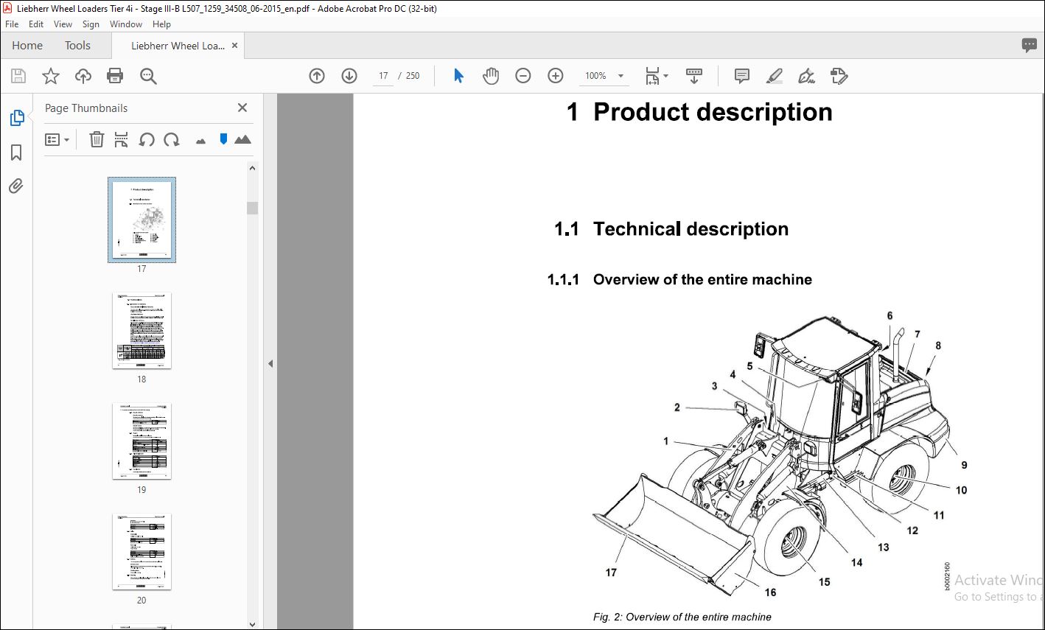1045x630 pixels.
Task: Go to the previous page with up arrow
Action: (x=317, y=76)
